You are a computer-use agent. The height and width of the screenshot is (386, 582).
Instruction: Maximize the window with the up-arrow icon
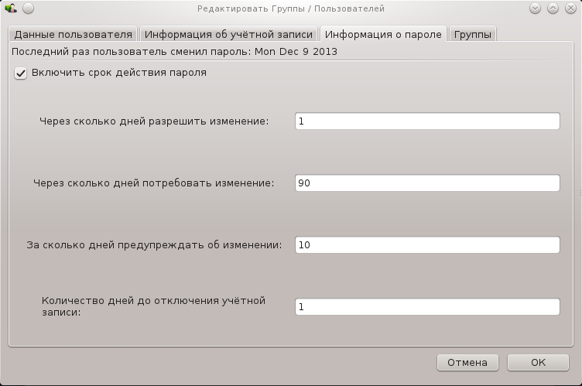pyautogui.click(x=553, y=9)
